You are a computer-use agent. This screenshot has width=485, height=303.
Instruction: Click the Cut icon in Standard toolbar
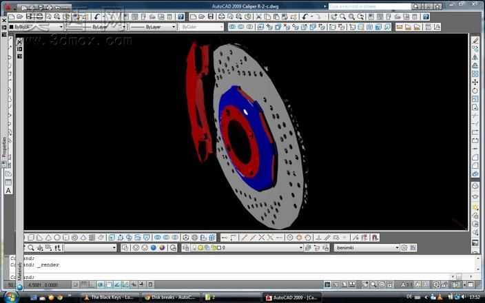(x=259, y=17)
